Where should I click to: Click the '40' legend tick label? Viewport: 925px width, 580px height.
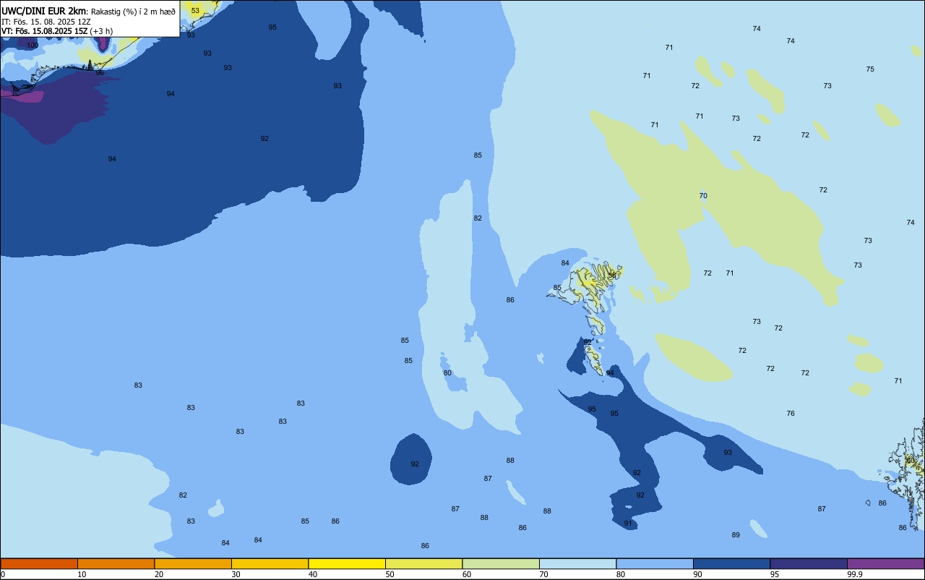pos(313,574)
